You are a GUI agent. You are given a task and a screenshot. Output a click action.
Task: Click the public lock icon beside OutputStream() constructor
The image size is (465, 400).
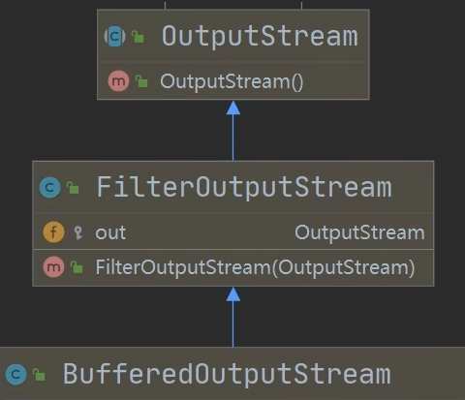[141, 81]
